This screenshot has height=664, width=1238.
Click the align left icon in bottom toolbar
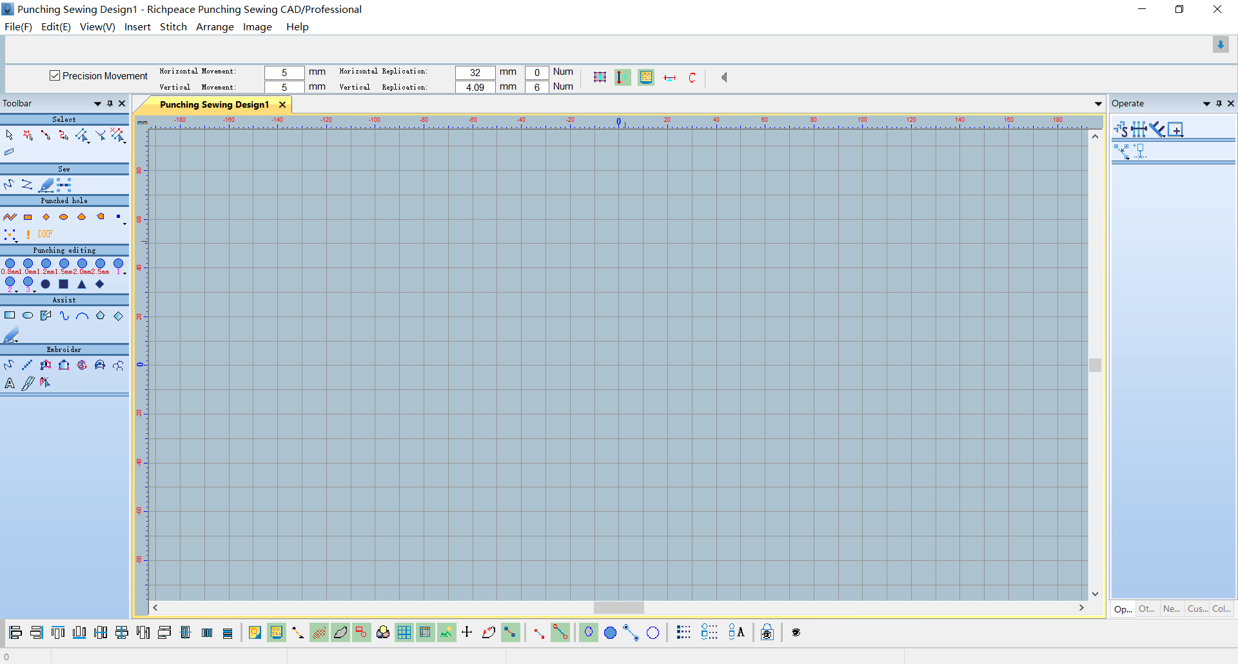15,632
